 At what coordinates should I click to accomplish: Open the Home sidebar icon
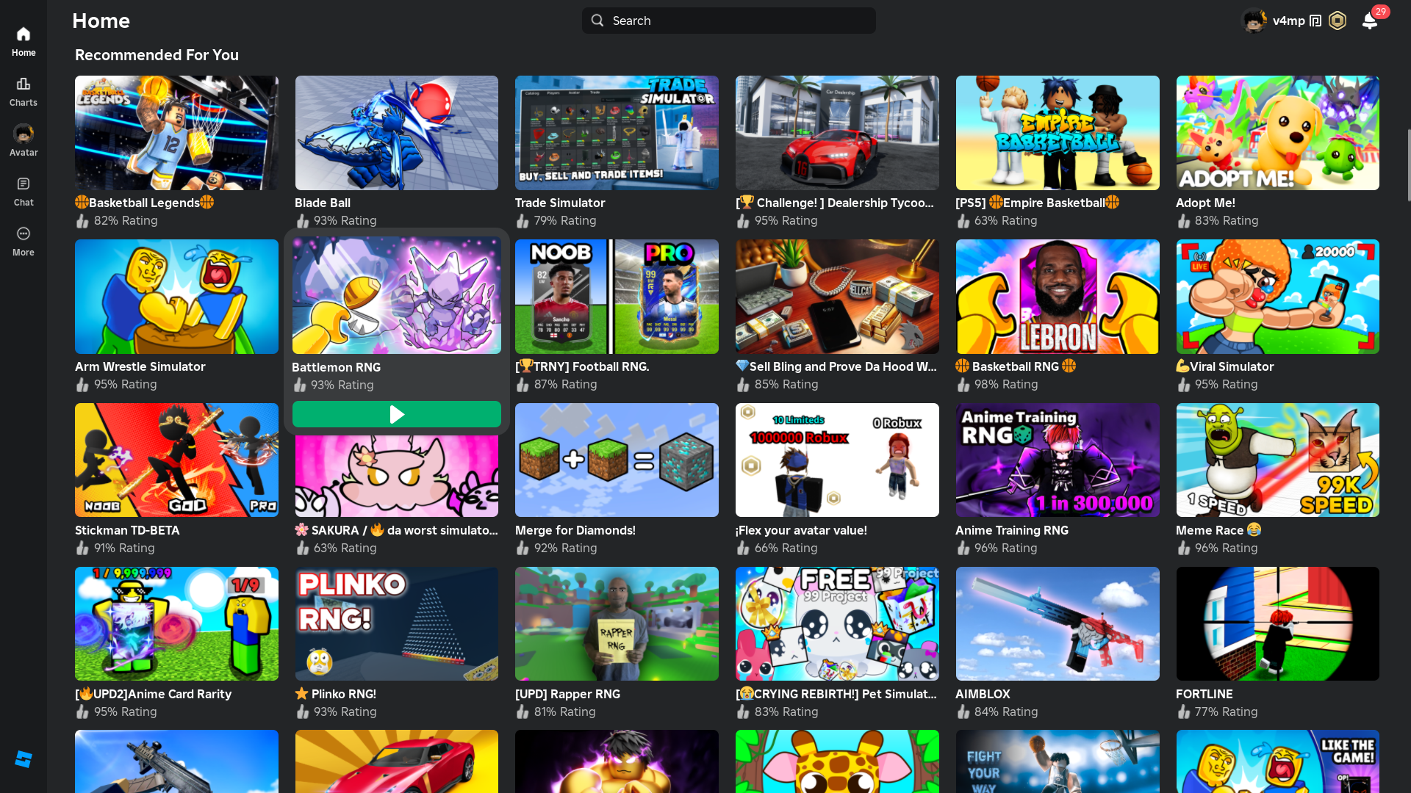(24, 35)
